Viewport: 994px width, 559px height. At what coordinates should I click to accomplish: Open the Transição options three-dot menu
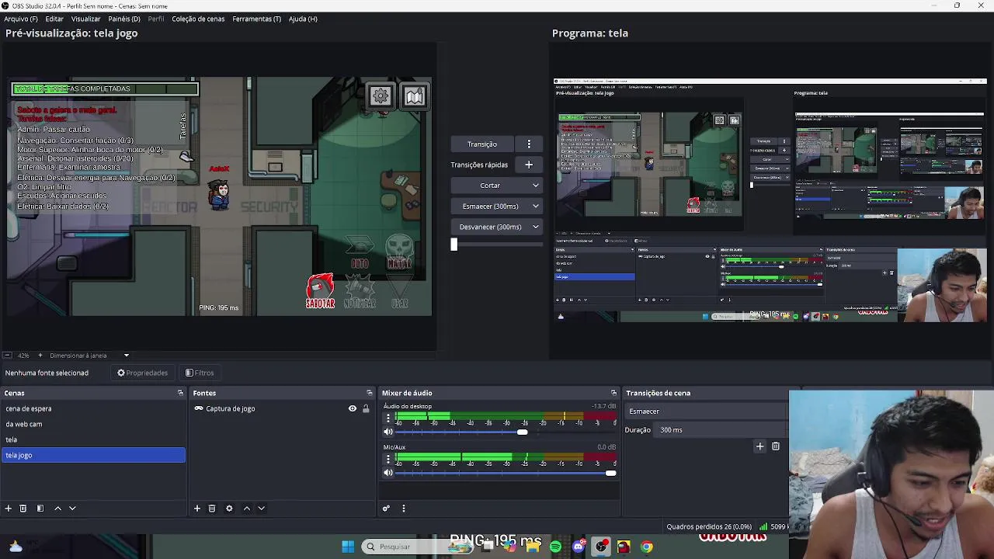click(529, 144)
